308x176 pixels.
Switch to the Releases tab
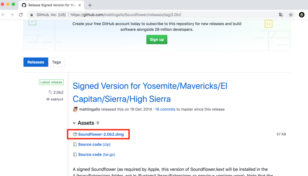36,62
